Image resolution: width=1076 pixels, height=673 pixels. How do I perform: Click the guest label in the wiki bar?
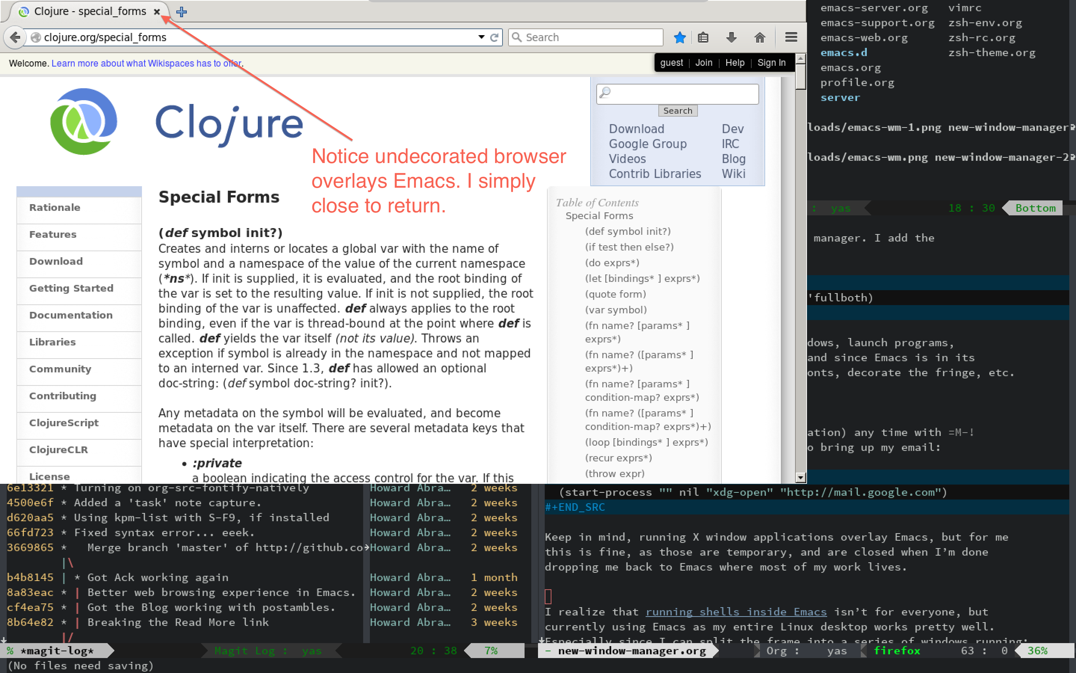click(x=671, y=63)
